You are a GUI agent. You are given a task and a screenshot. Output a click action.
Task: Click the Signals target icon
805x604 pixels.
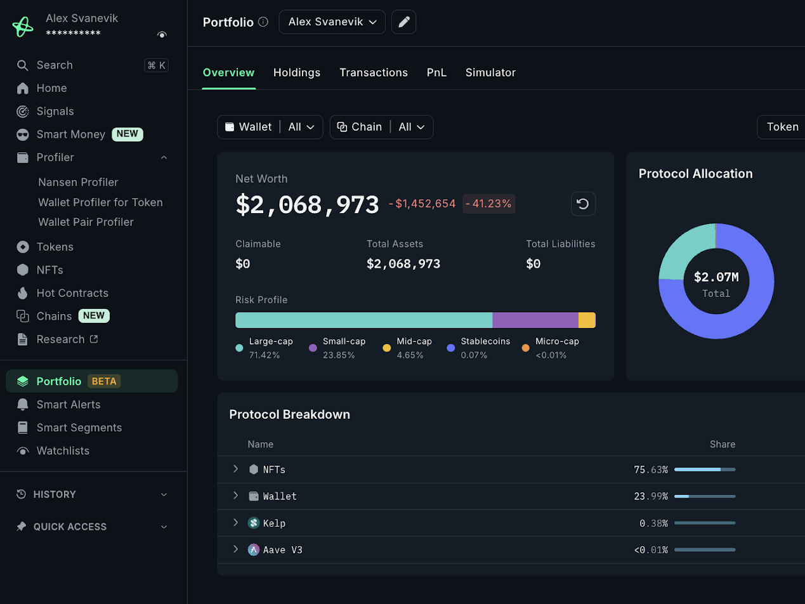pos(23,112)
